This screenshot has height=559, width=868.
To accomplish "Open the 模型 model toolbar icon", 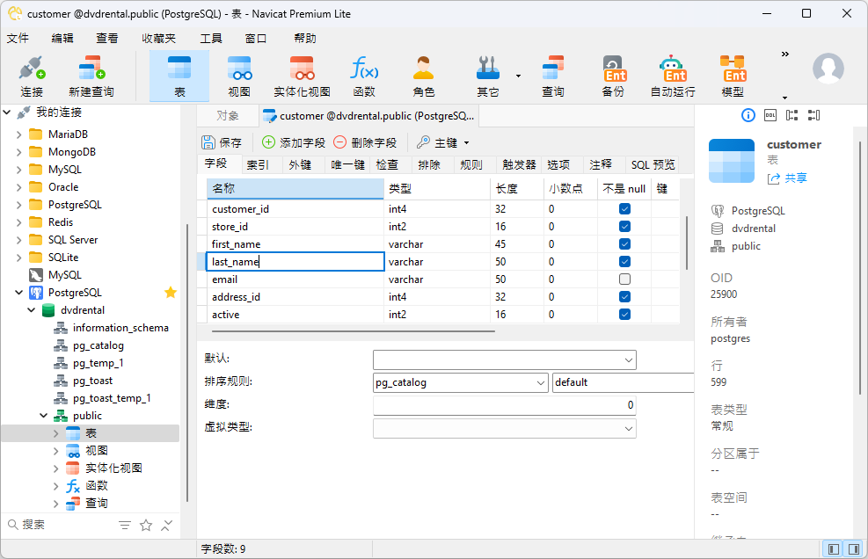I will (x=733, y=76).
